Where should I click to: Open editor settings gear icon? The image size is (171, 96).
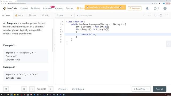tap(161, 15)
